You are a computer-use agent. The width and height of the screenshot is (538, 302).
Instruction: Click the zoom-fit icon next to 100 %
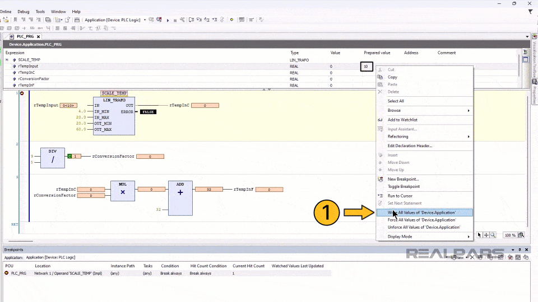pyautogui.click(x=521, y=235)
